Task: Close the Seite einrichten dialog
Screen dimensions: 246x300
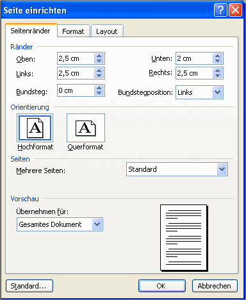Action: pos(235,10)
